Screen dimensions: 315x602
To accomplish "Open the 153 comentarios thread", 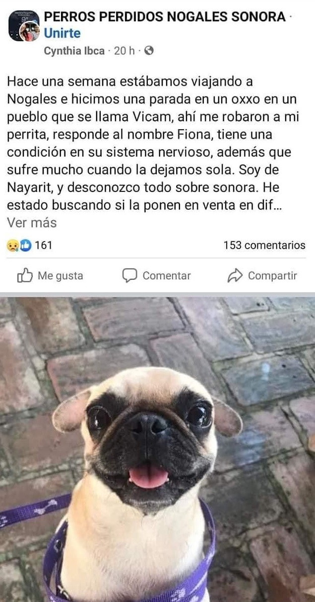I will coord(264,245).
